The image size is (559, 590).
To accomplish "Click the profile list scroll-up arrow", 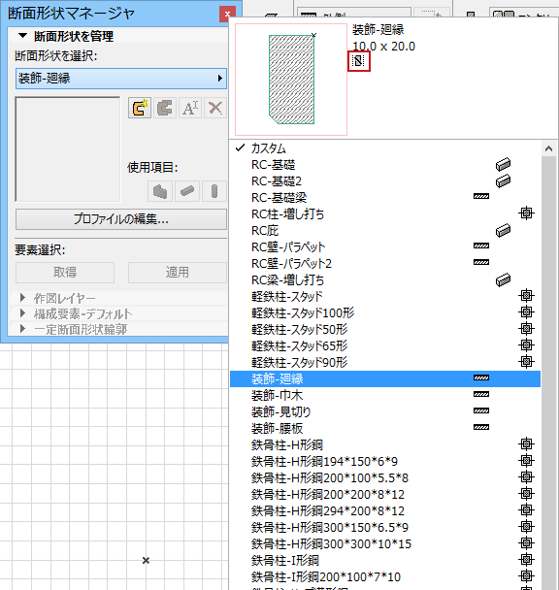I will pyautogui.click(x=549, y=148).
